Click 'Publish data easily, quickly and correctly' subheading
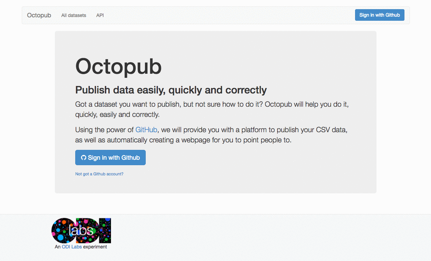 171,90
